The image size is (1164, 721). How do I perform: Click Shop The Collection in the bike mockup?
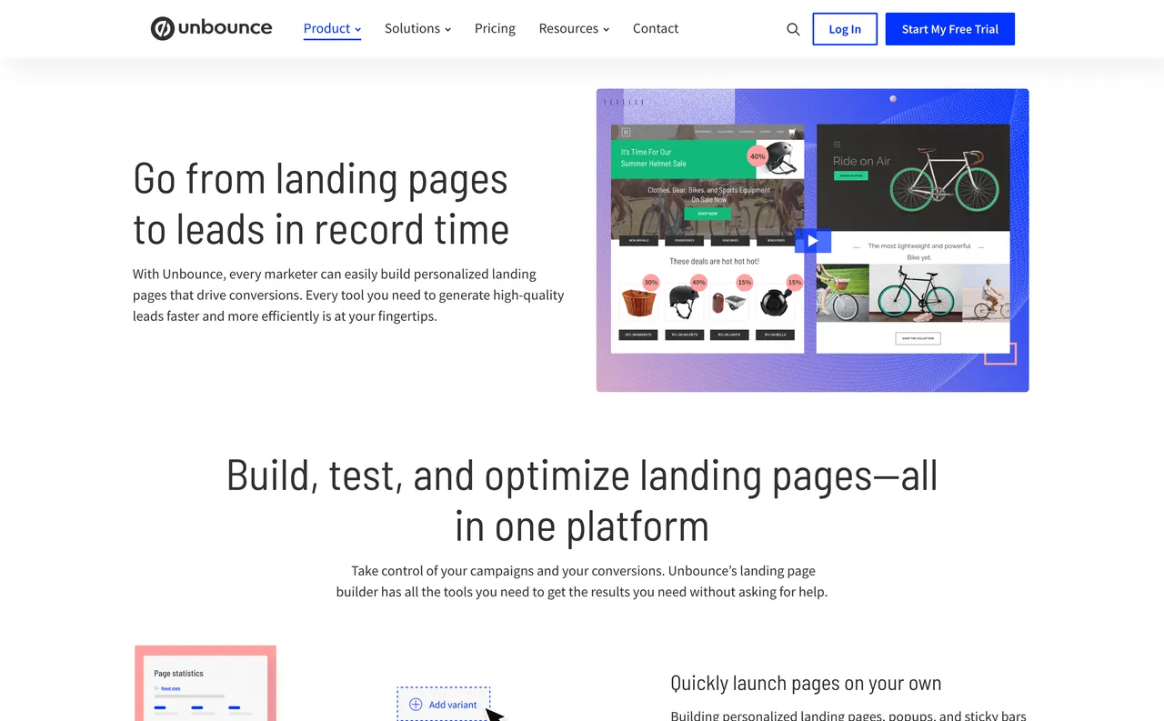(x=917, y=337)
